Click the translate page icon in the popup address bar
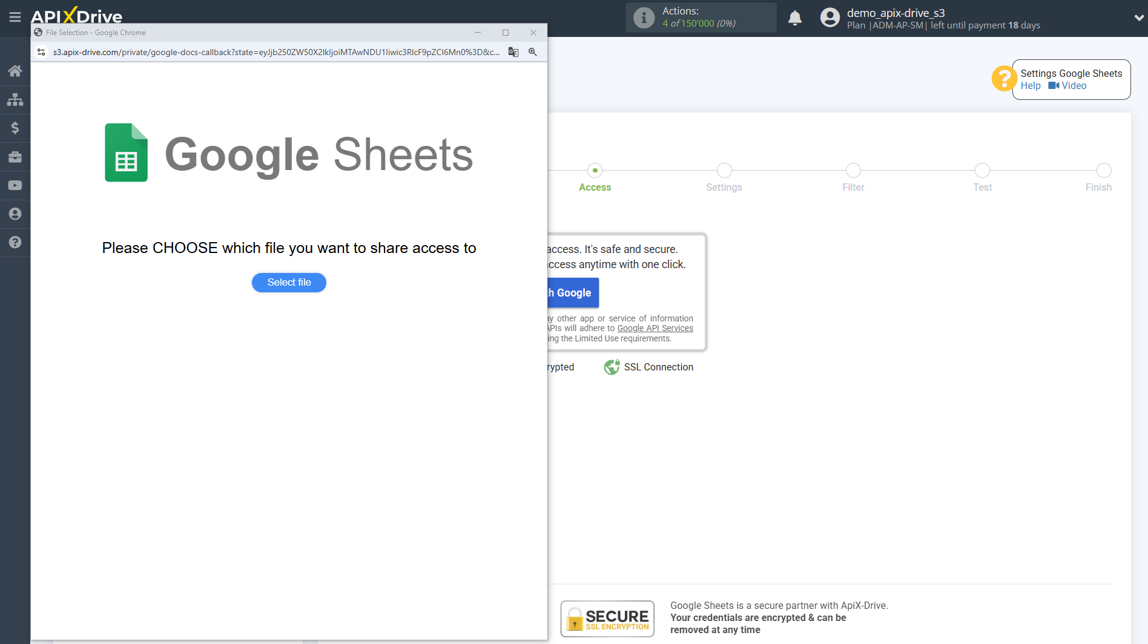1148x644 pixels. (513, 52)
